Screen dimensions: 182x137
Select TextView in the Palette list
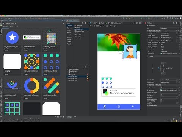78,25
